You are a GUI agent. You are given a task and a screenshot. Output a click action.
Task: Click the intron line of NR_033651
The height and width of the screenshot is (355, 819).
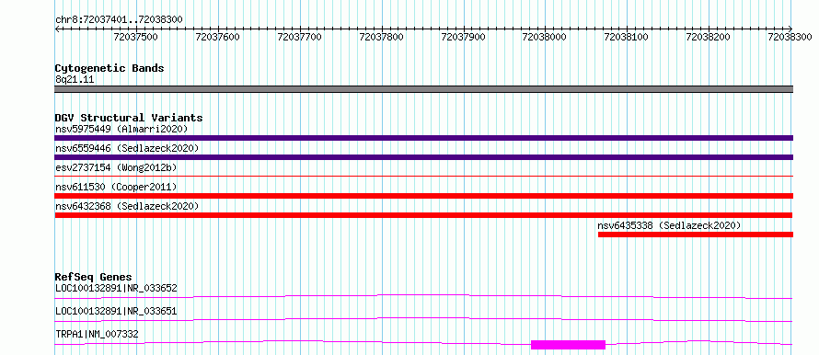pos(423,319)
